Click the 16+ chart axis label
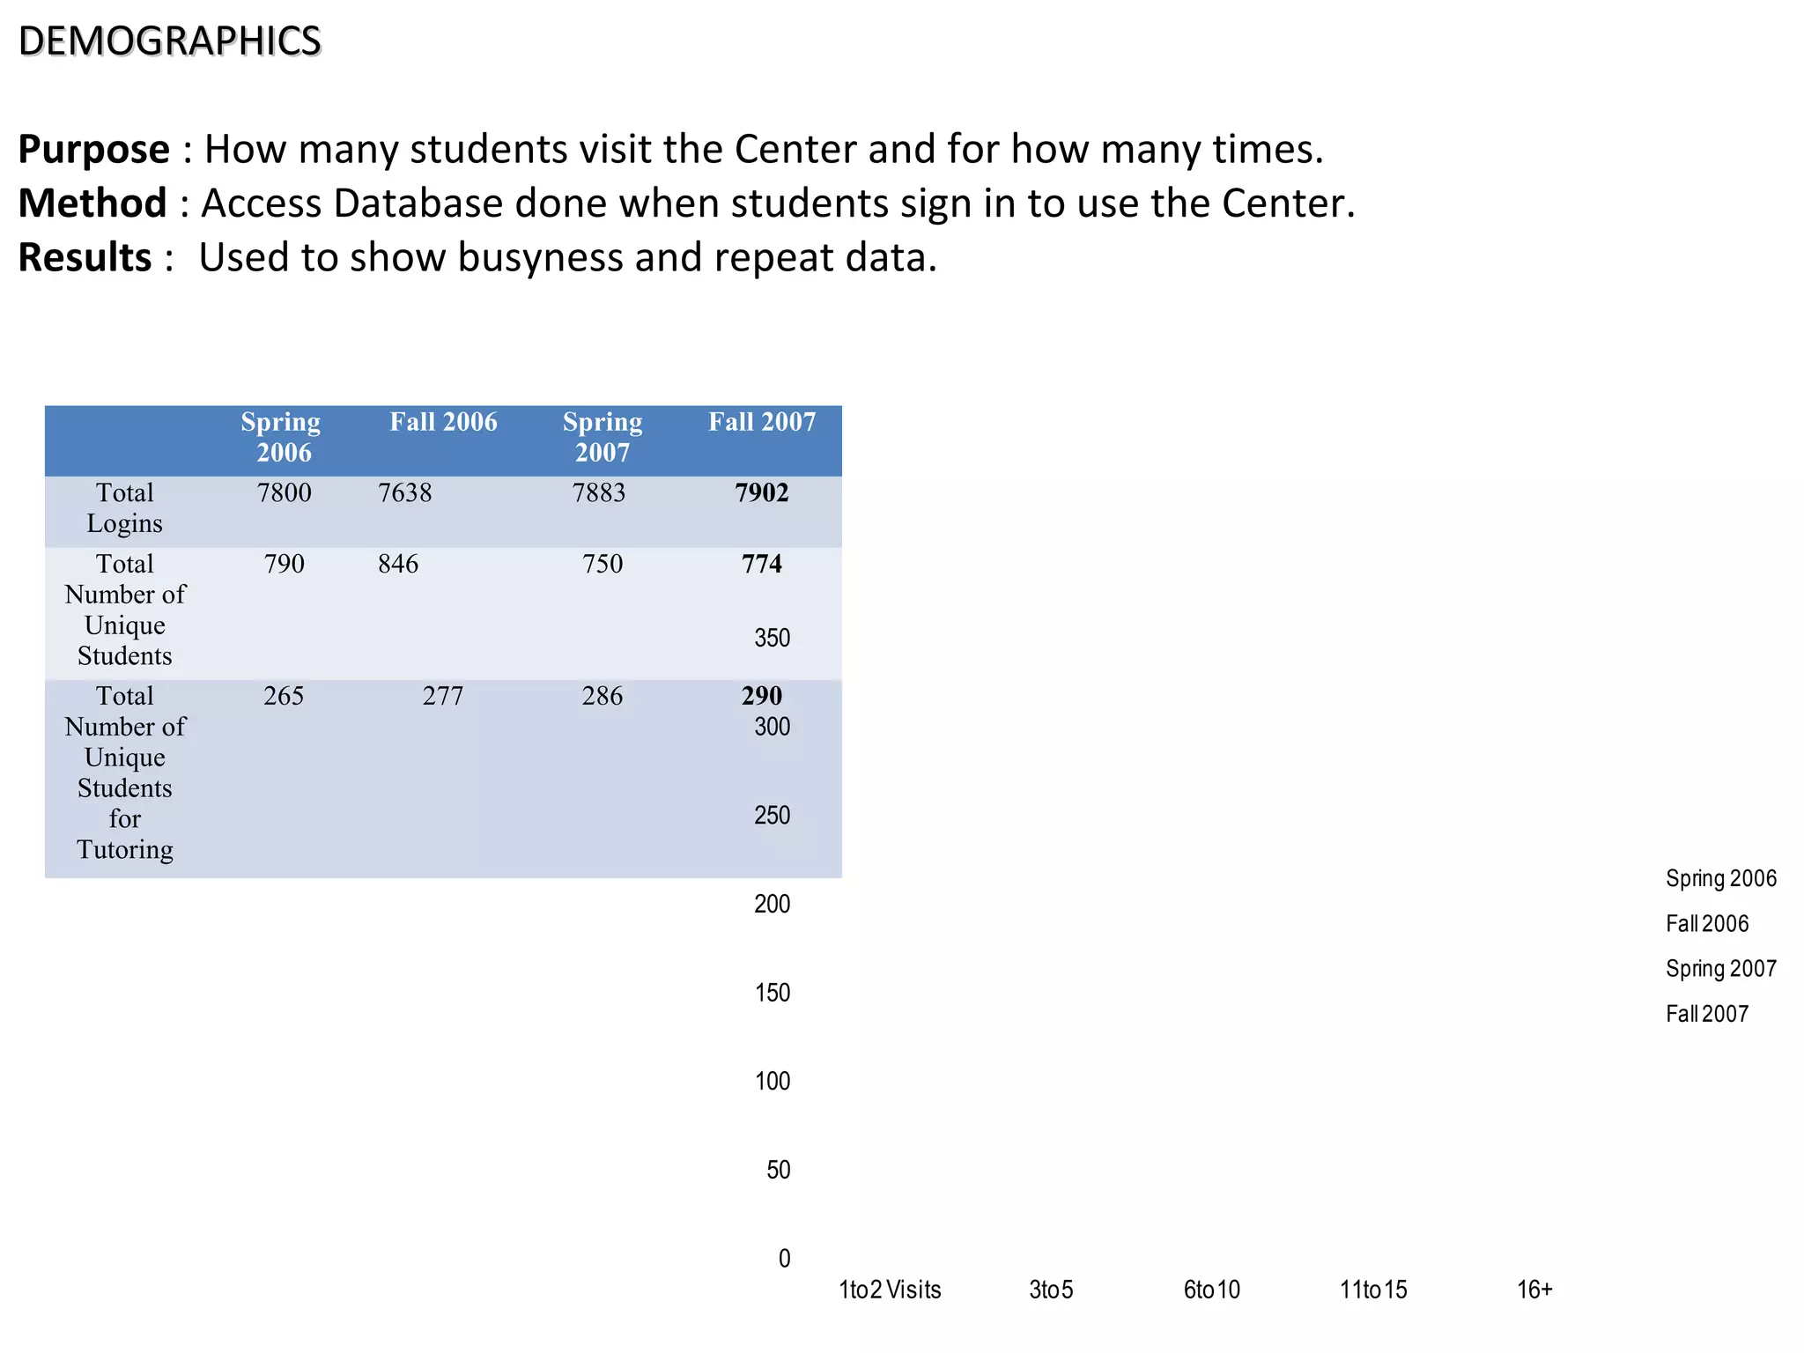 [x=1534, y=1290]
